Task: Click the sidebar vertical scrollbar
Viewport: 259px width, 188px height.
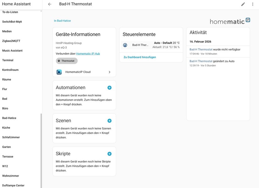Action: point(41,151)
